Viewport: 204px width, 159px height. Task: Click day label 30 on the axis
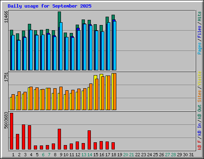pyautogui.click(x=185, y=155)
